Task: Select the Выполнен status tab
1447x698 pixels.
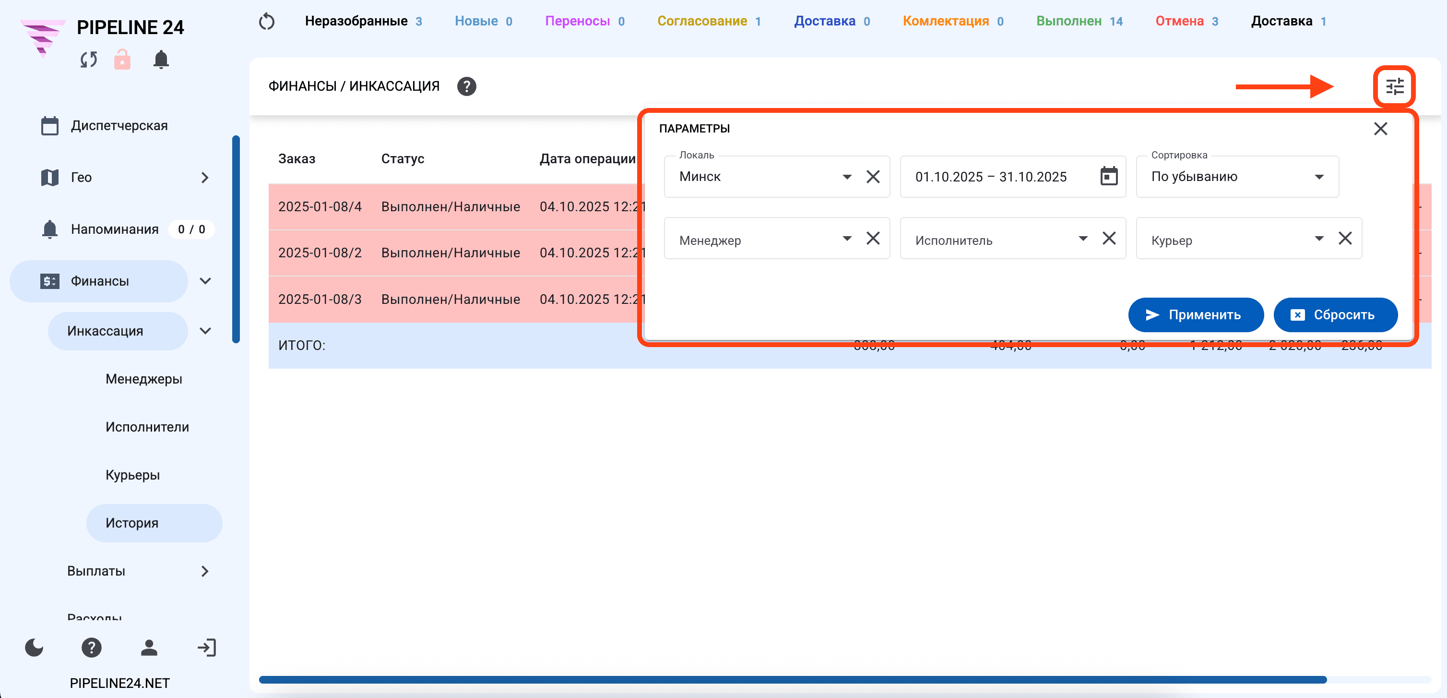Action: click(1079, 21)
